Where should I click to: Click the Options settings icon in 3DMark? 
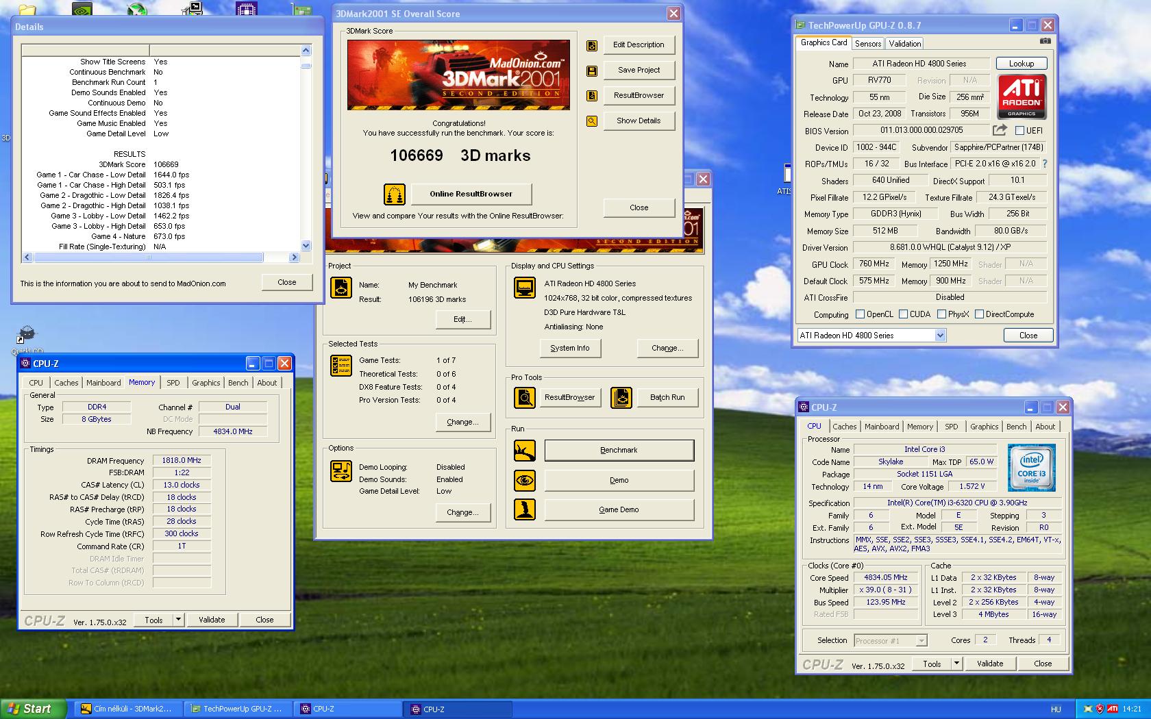tap(341, 471)
